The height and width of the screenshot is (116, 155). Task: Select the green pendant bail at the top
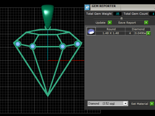point(47,17)
